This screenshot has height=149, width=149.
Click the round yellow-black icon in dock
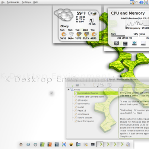pyautogui.click(x=71, y=144)
